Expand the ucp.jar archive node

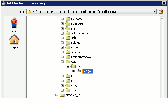(73, 71)
